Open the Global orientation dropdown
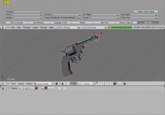The width and height of the screenshot is (165, 115). (x=89, y=84)
